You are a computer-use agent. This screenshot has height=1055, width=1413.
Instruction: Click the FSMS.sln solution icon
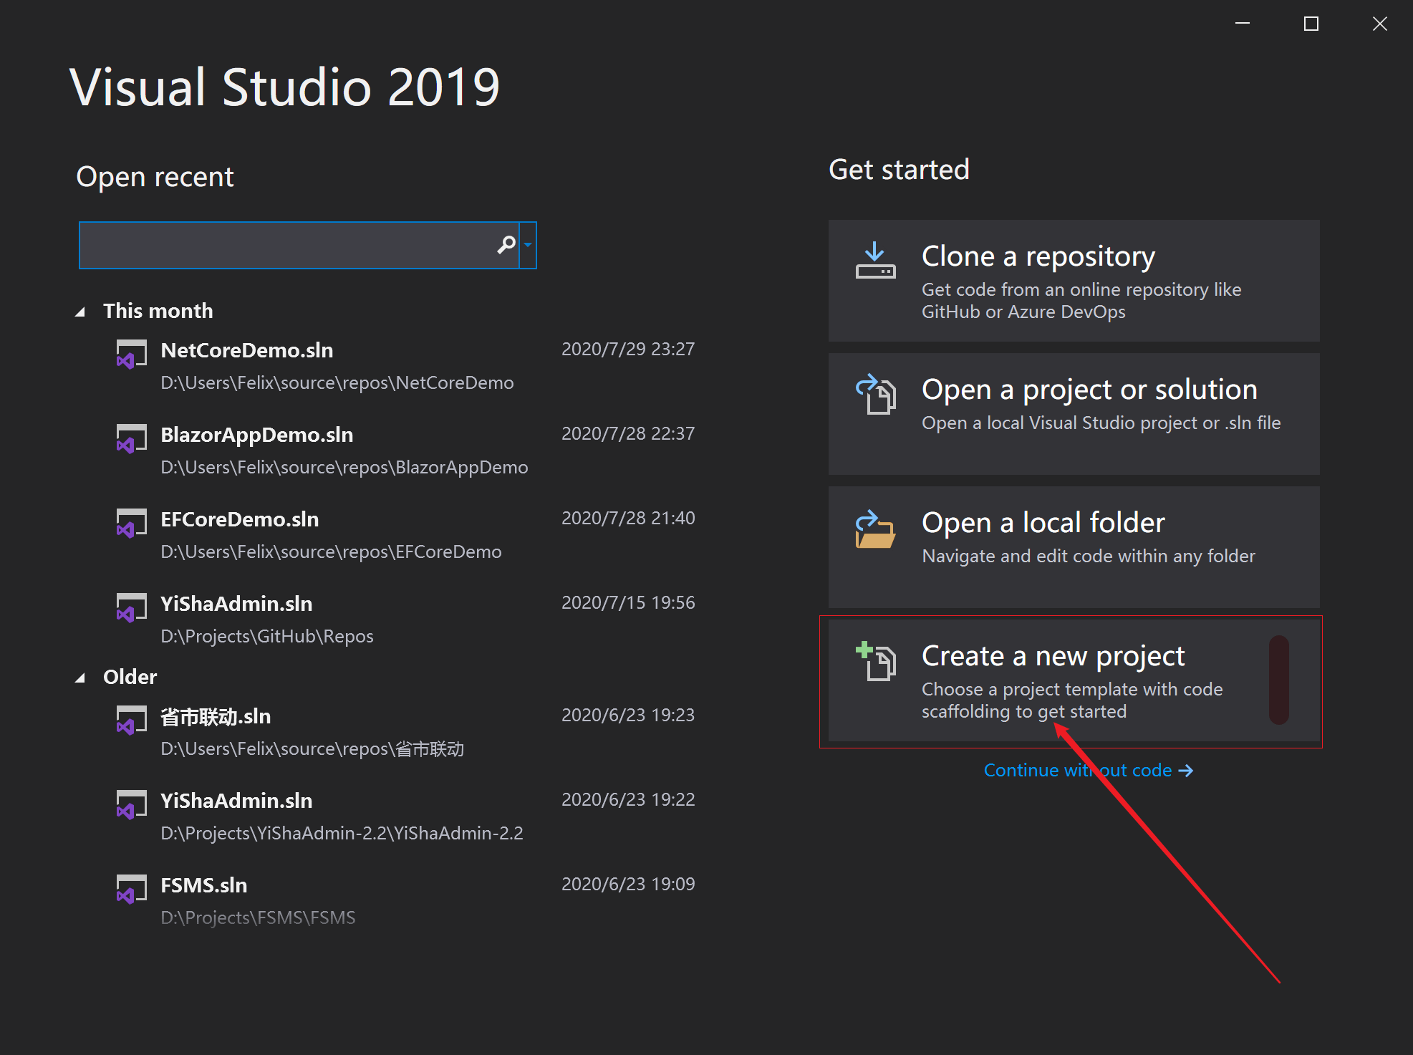(131, 889)
